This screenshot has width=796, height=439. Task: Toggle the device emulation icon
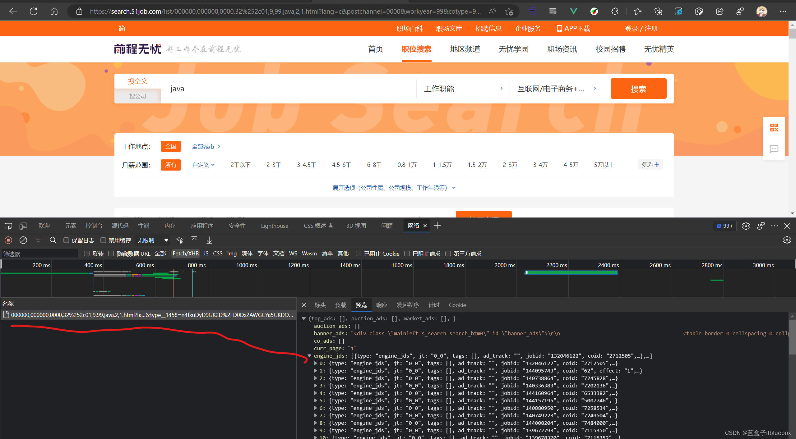pyautogui.click(x=23, y=226)
